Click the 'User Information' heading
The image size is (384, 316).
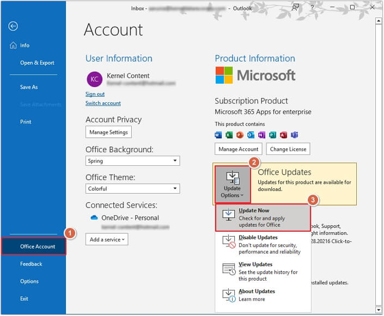(x=119, y=58)
